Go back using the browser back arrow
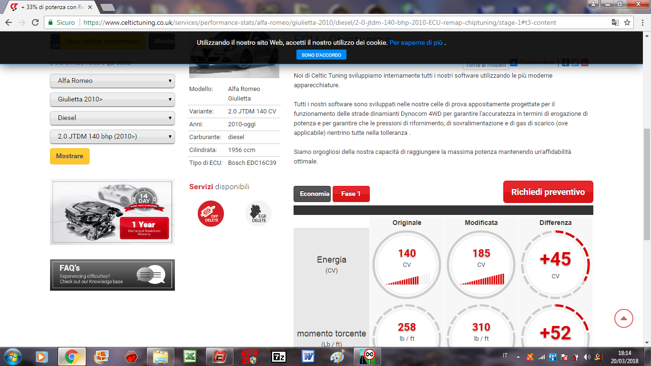Screen dimensions: 651x366 9,22
